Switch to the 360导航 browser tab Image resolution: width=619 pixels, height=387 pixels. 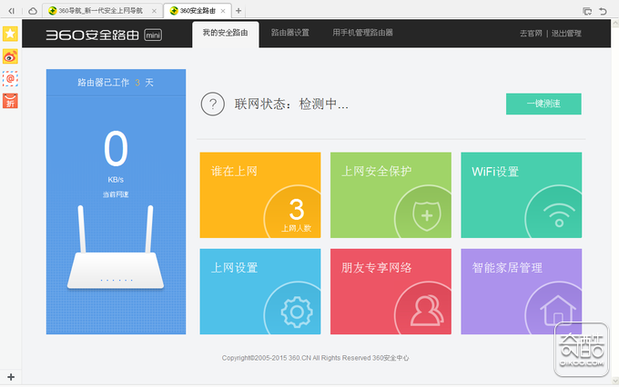click(101, 11)
